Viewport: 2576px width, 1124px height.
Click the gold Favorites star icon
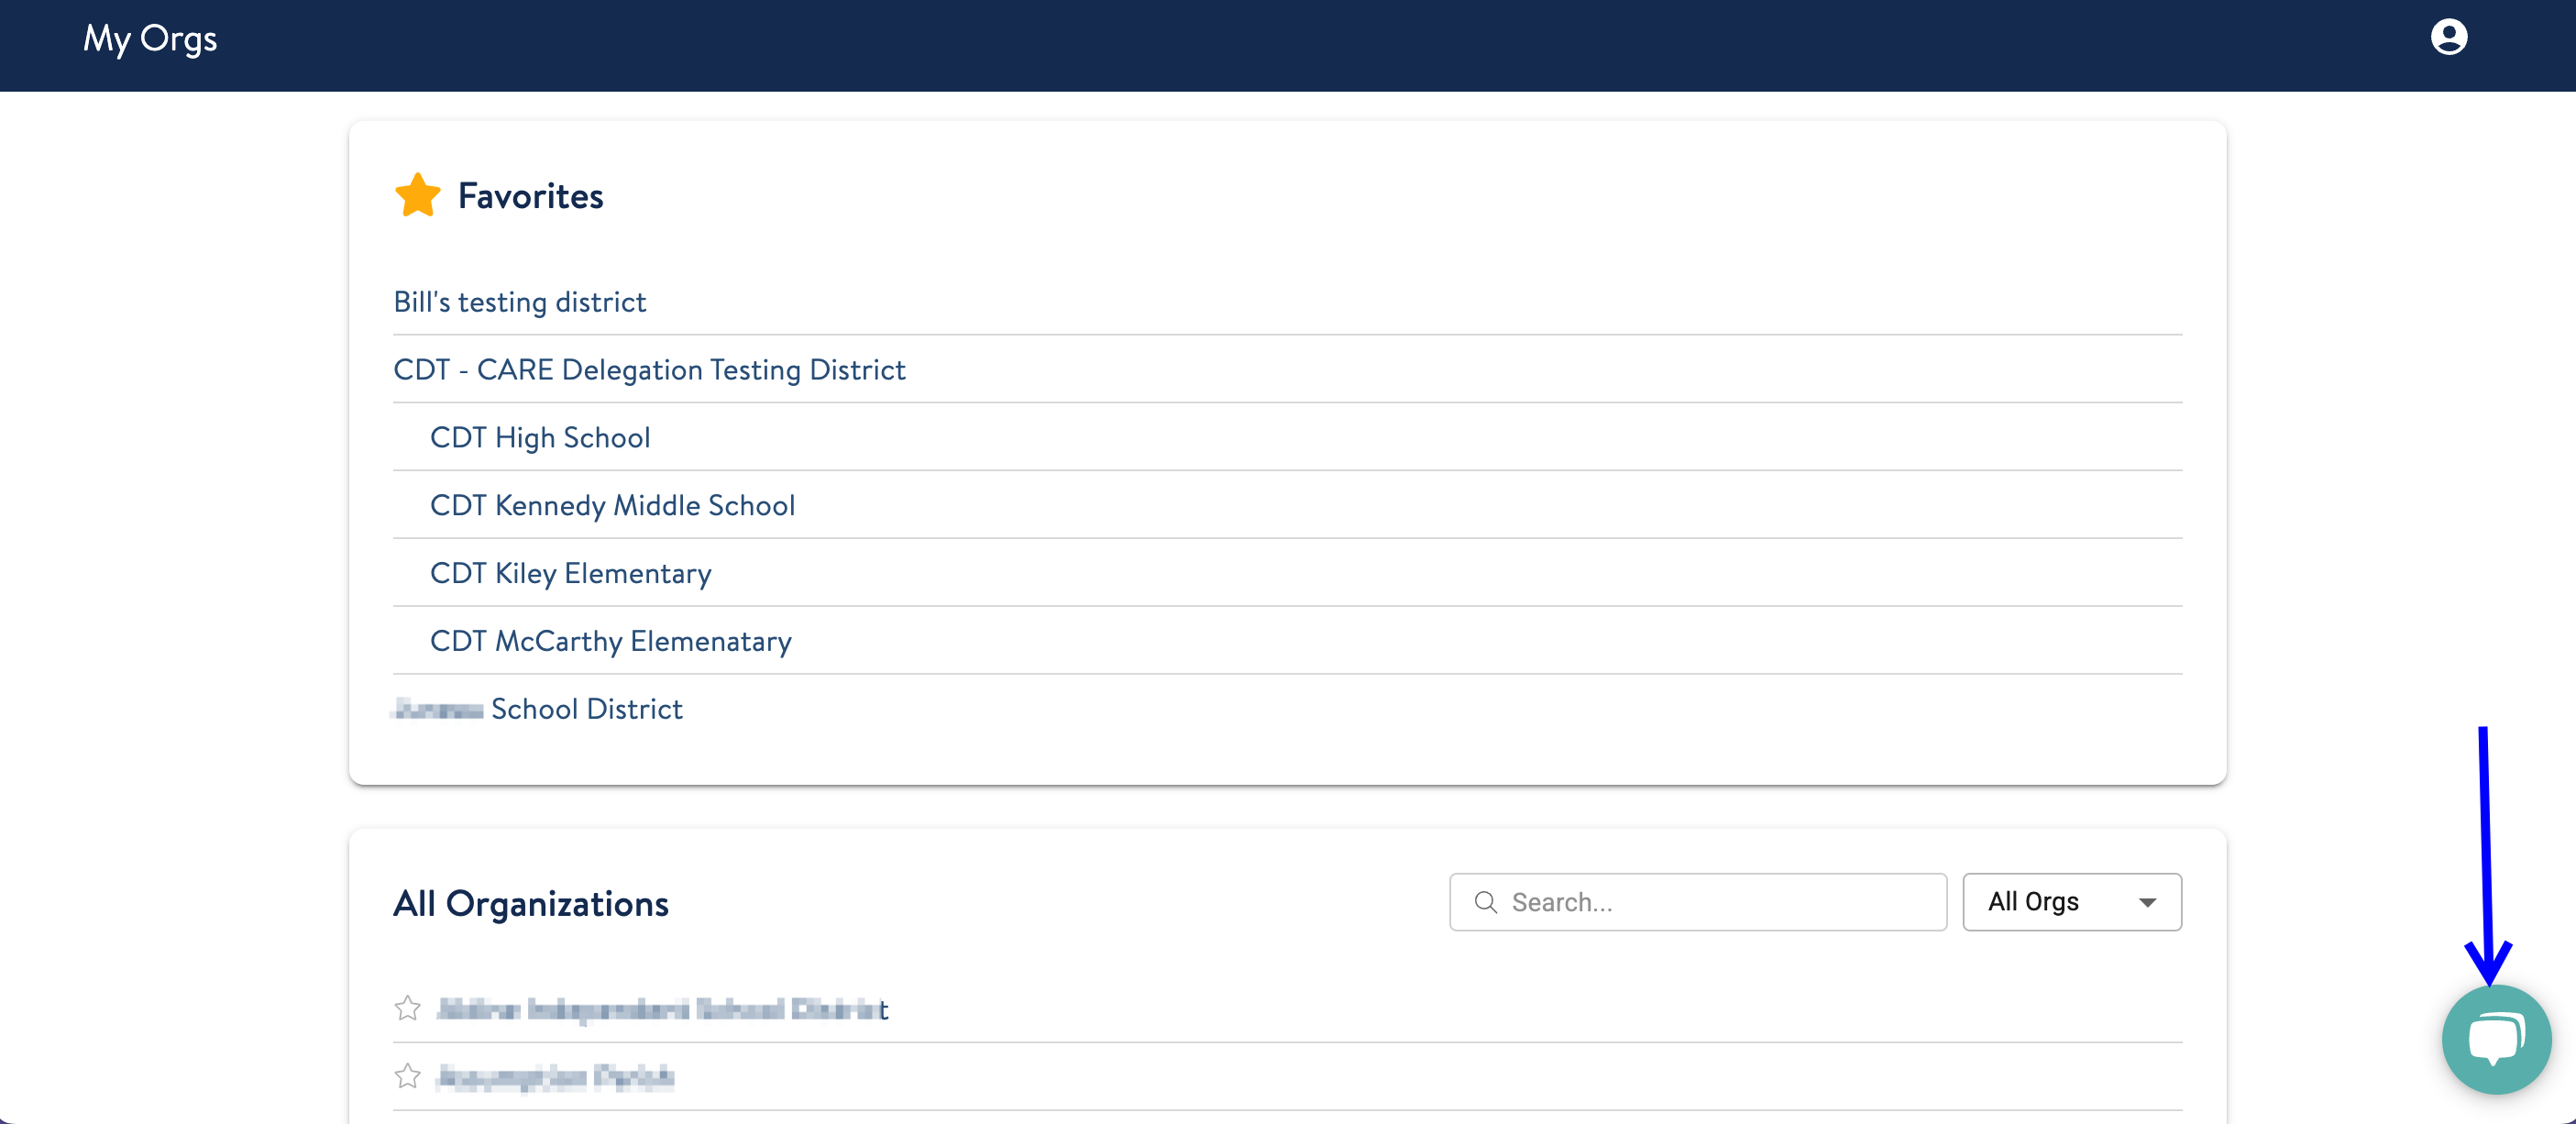[417, 196]
